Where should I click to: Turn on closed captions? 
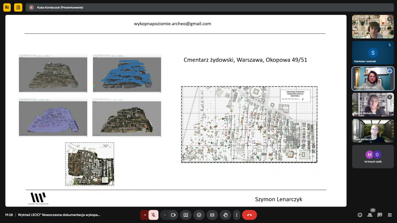[212, 215]
